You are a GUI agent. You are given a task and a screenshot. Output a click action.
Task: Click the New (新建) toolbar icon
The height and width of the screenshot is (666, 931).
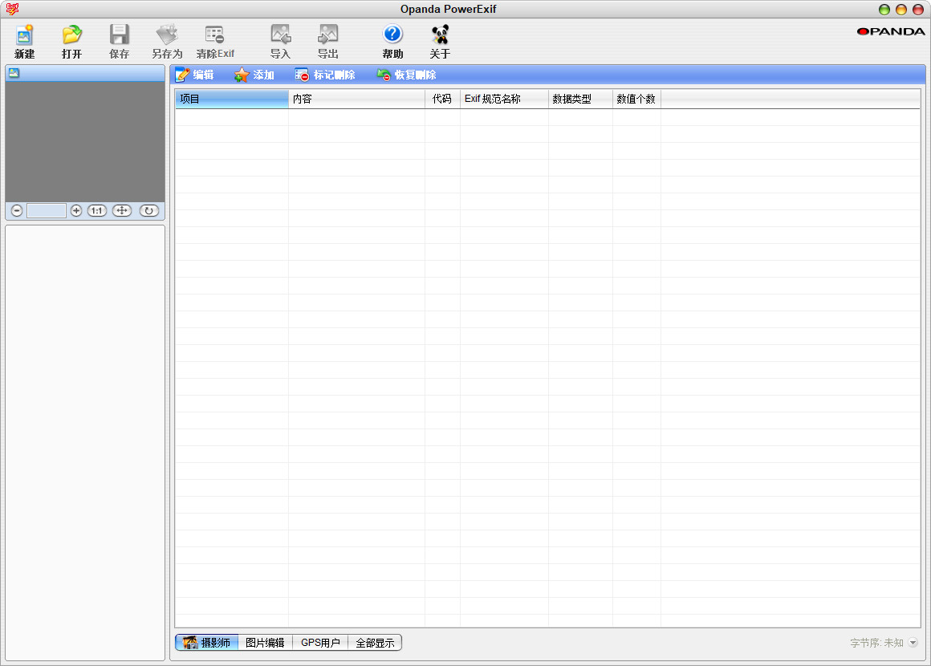(x=24, y=42)
